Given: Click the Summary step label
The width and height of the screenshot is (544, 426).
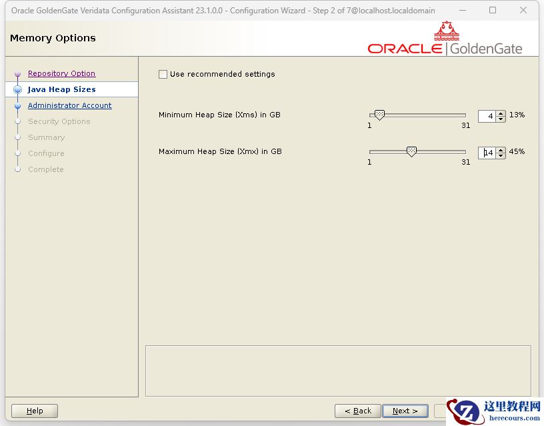Looking at the screenshot, I should tap(47, 137).
